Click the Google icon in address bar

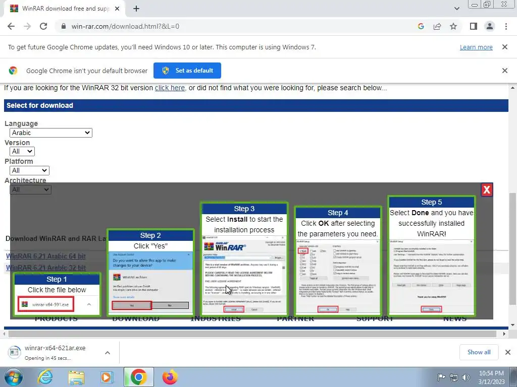[421, 26]
